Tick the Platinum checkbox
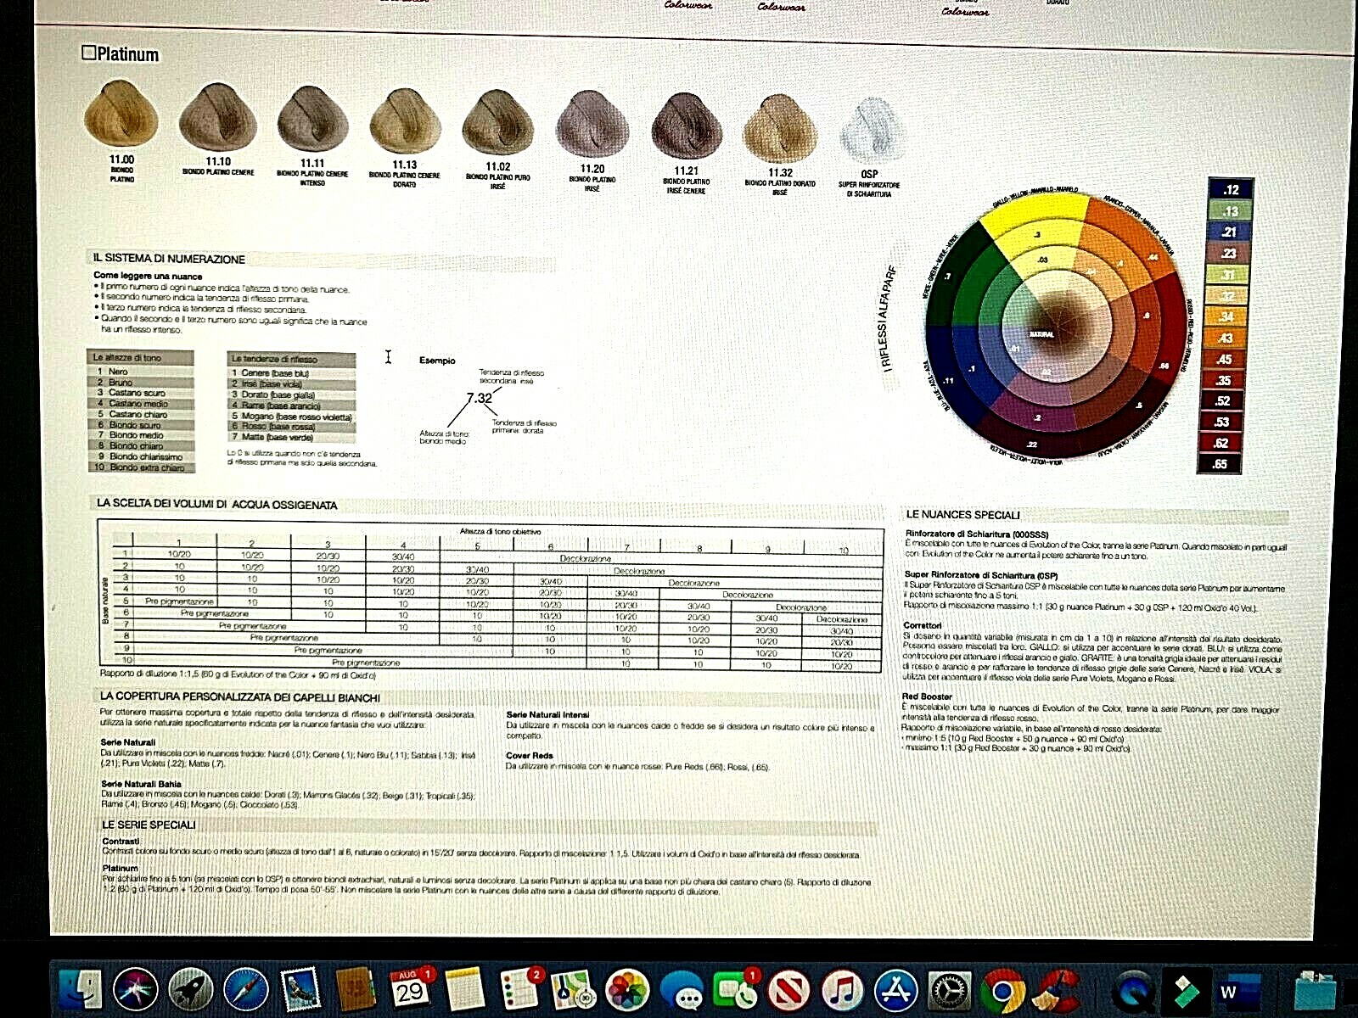Viewport: 1358px width, 1018px height. 88,53
